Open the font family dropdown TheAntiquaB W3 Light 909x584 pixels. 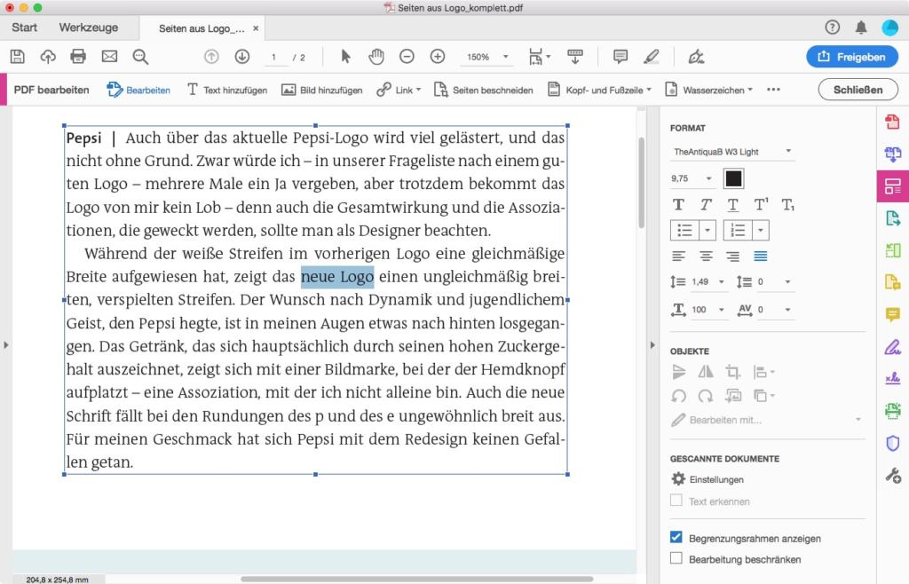[x=732, y=152]
